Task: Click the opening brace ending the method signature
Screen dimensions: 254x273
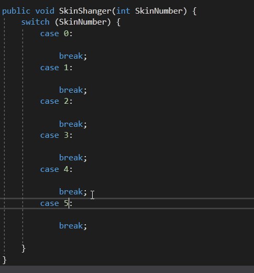Action: (194, 11)
